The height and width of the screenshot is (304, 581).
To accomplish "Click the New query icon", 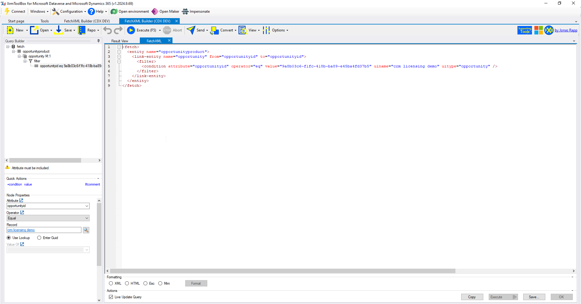I will point(10,30).
